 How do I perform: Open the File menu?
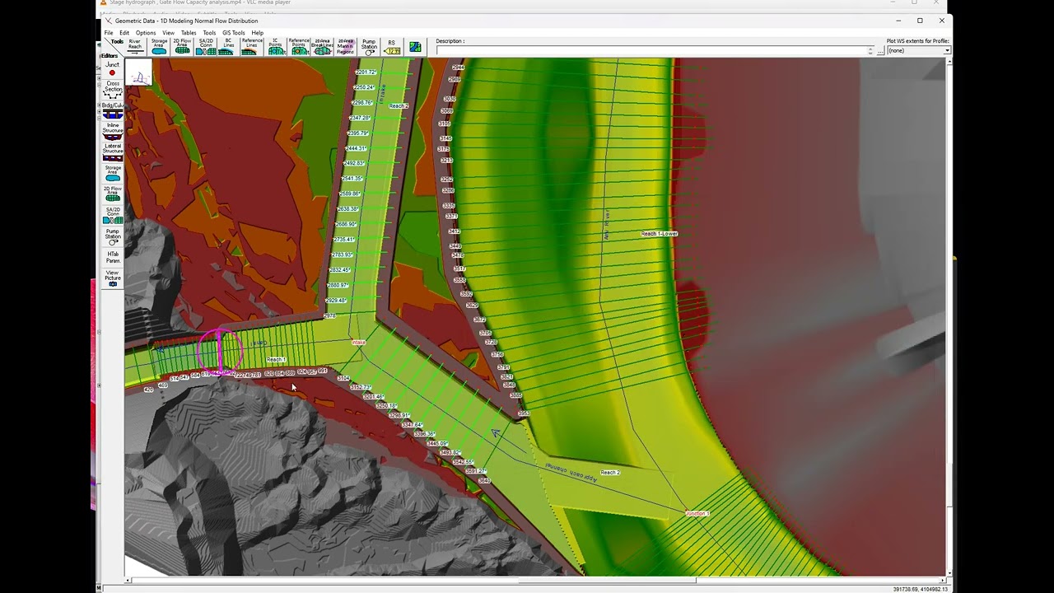109,33
